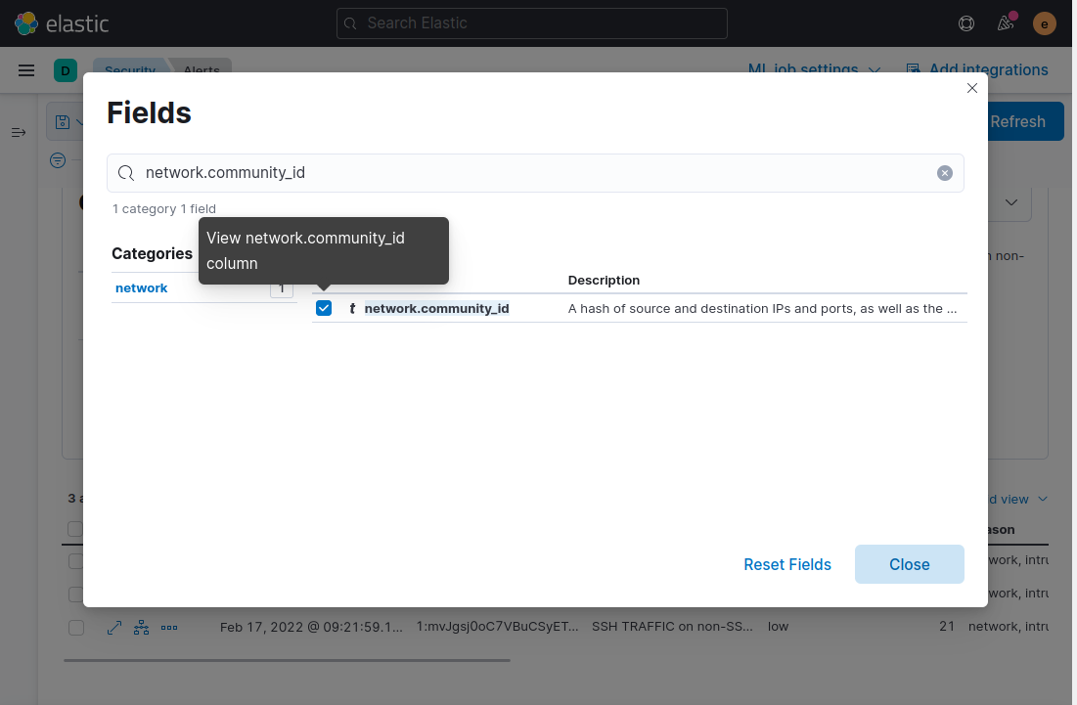
Task: Click the horizontal scrollbar under the table
Action: pyautogui.click(x=288, y=660)
